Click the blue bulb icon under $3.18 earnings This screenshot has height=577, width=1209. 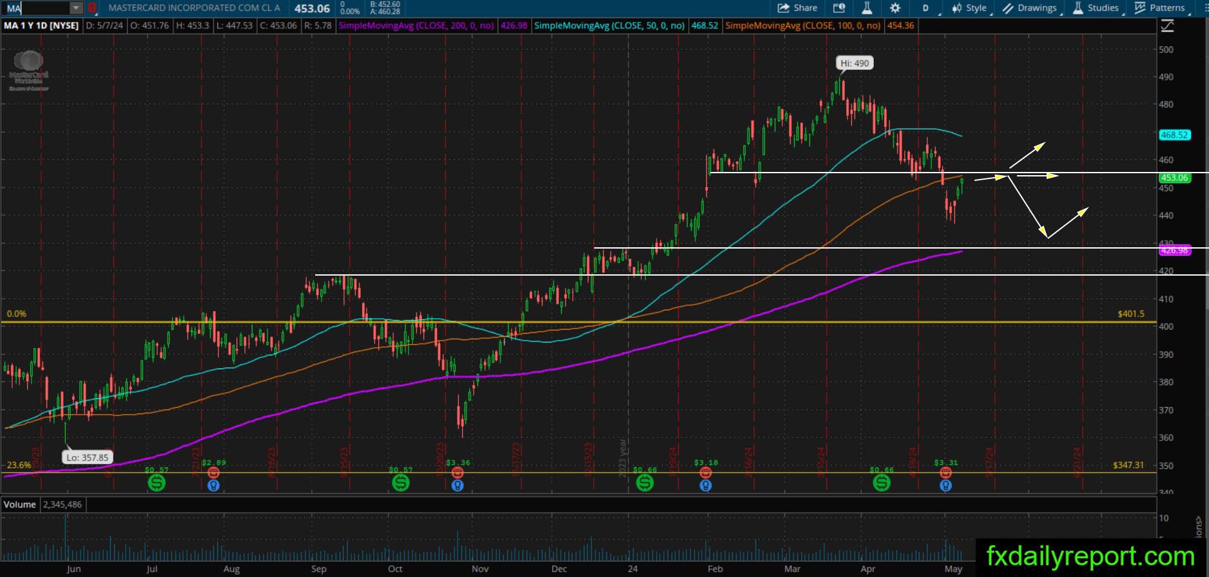706,486
